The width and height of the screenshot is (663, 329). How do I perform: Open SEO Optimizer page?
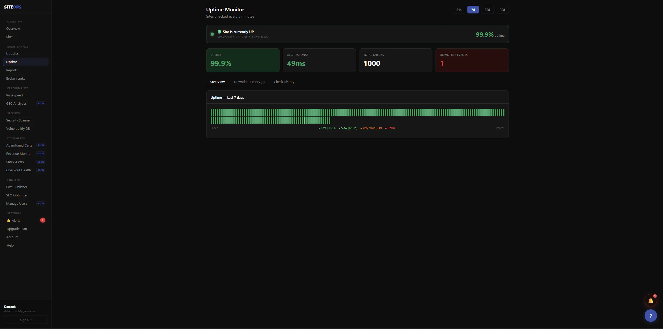tap(25, 195)
